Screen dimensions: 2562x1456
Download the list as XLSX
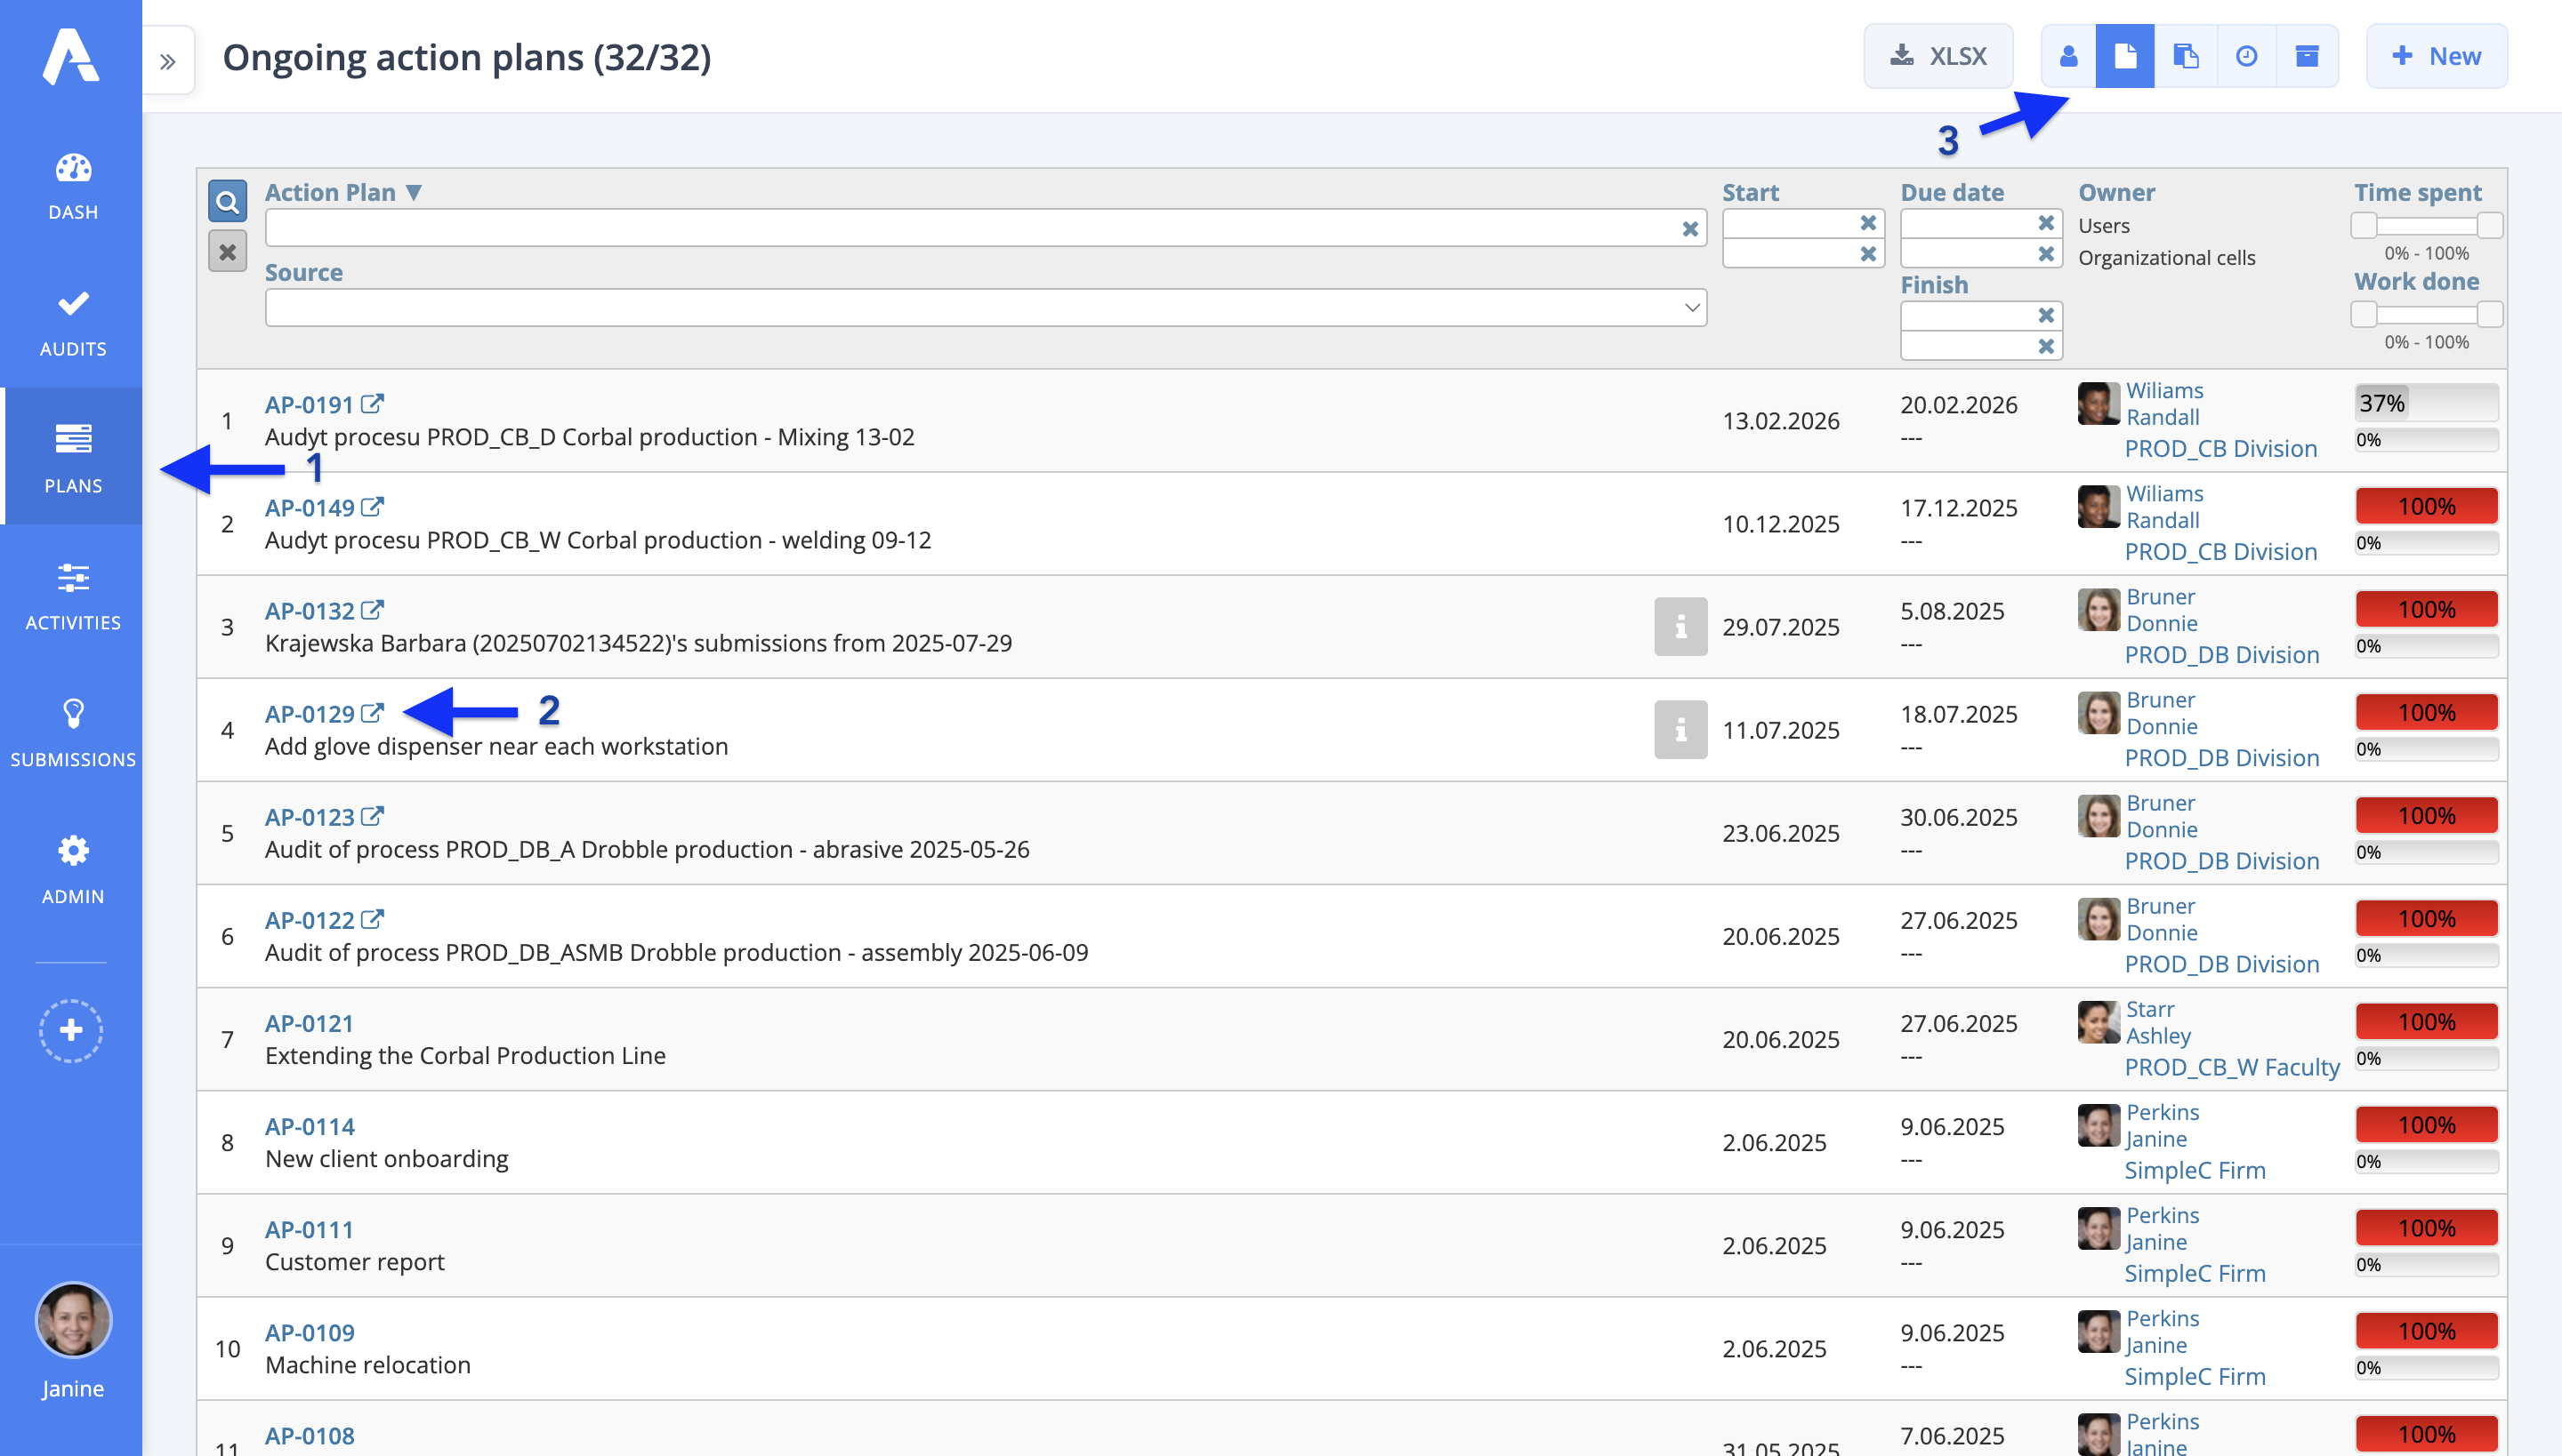pos(1938,56)
